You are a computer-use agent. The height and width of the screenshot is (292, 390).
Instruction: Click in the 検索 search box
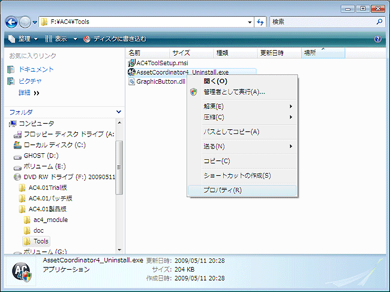tap(321, 22)
